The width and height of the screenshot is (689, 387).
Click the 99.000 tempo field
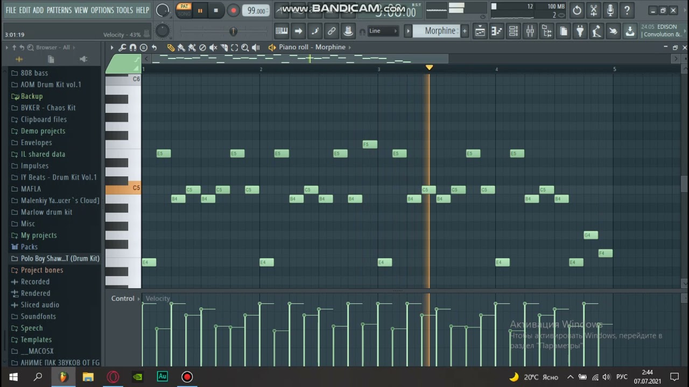click(256, 11)
